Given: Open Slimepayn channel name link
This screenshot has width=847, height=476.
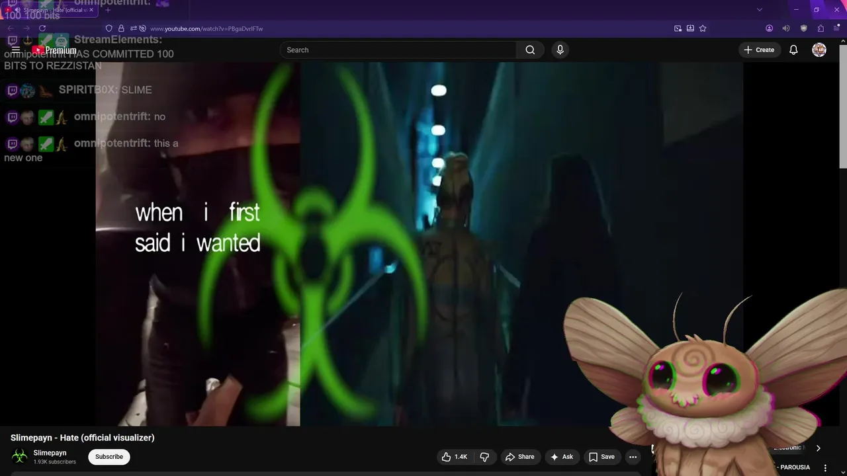Looking at the screenshot, I should click(50, 453).
